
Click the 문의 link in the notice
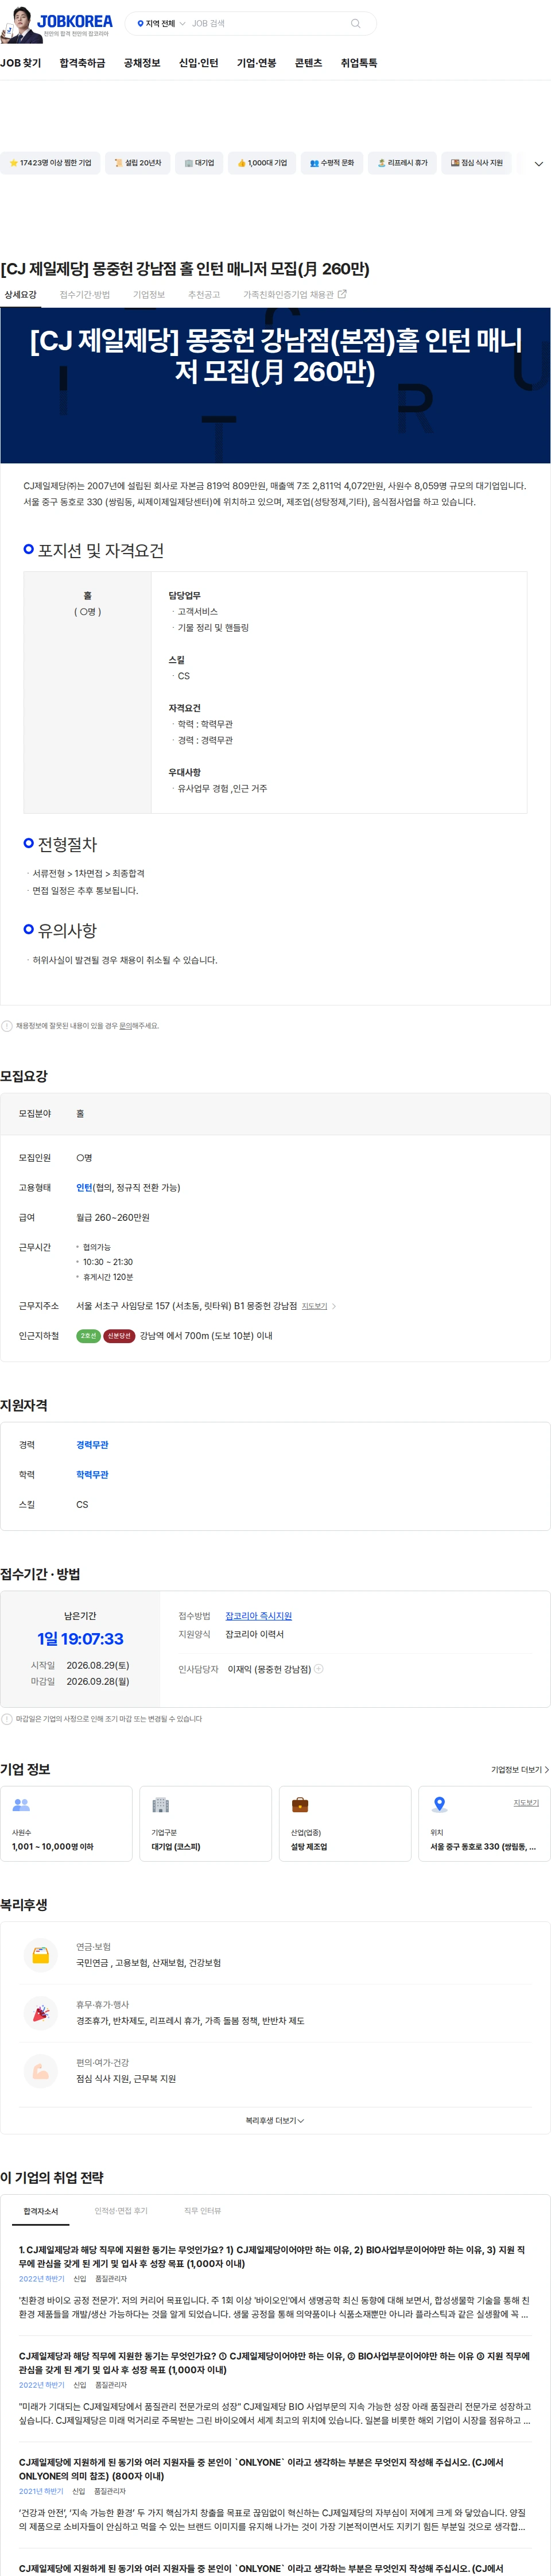point(125,1026)
